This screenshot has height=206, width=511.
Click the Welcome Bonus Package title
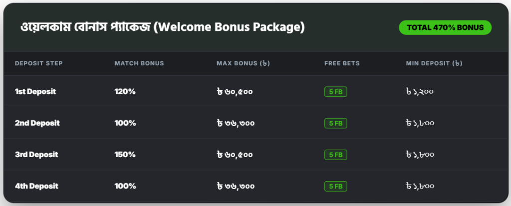coord(162,27)
